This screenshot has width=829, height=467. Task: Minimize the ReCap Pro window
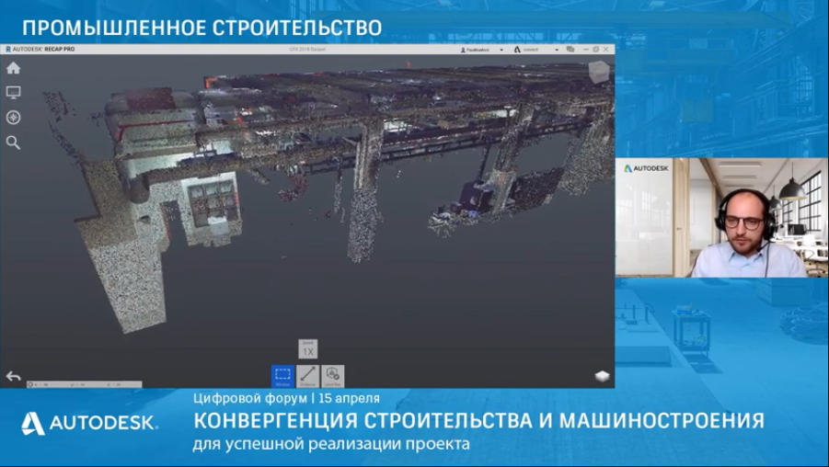click(x=586, y=49)
